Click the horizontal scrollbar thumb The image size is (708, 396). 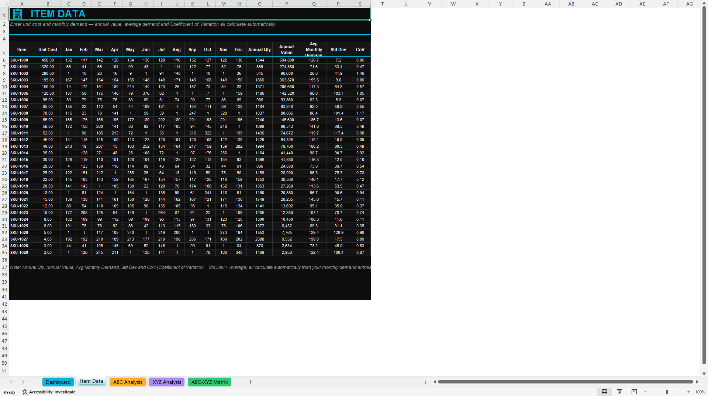tap(565, 382)
